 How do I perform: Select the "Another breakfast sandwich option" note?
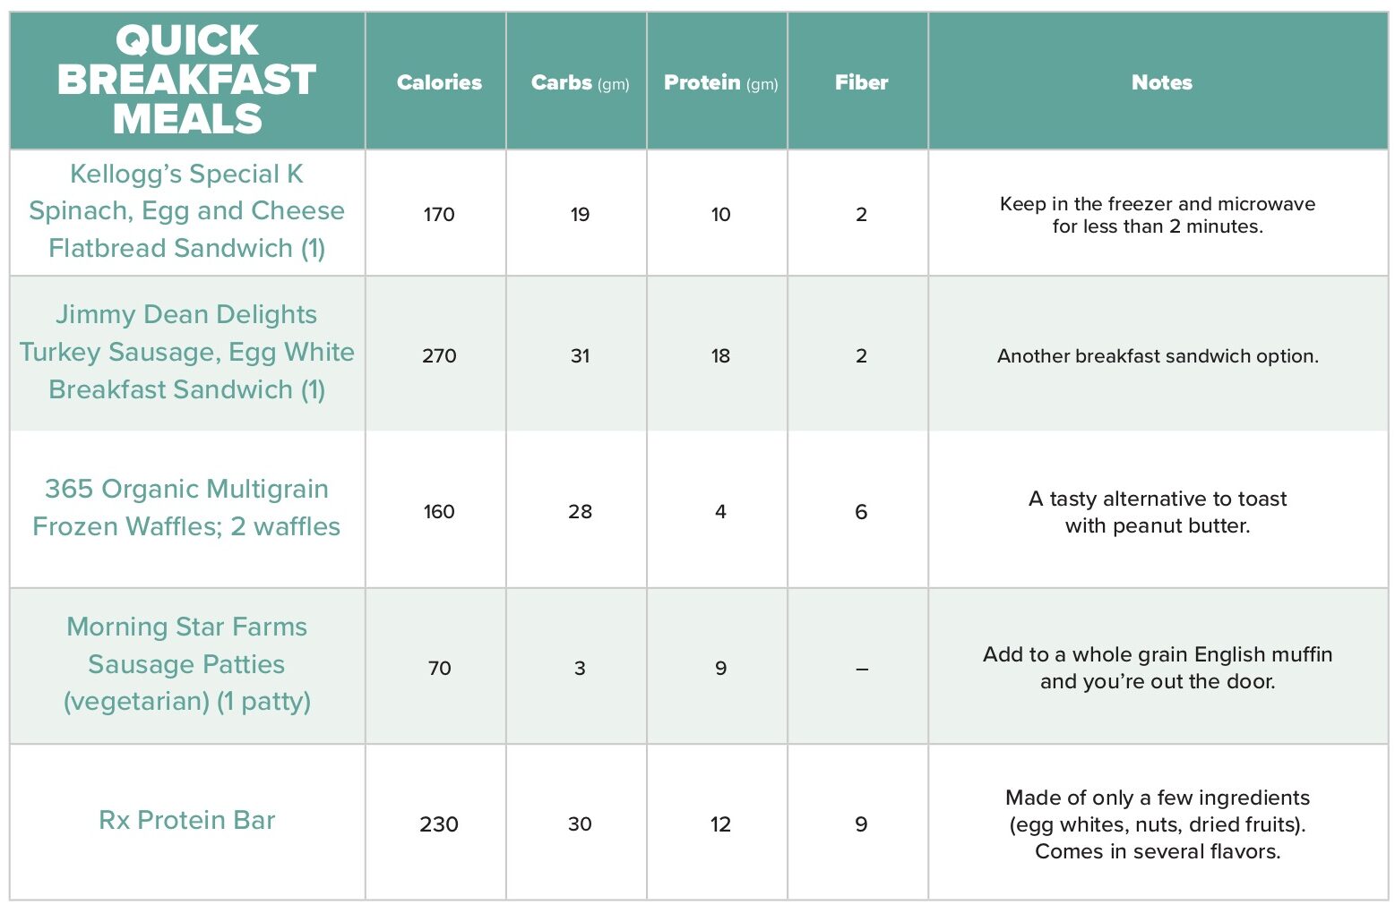click(1158, 356)
